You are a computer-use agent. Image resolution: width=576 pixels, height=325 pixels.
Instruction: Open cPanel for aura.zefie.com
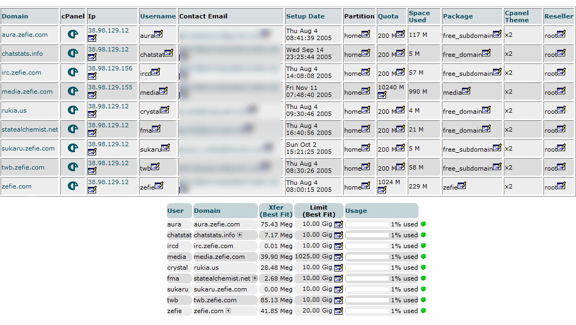click(73, 35)
